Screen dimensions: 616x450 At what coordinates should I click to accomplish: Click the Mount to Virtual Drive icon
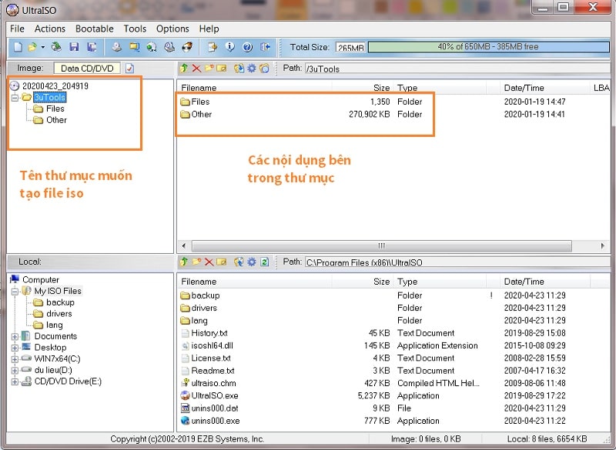point(152,47)
